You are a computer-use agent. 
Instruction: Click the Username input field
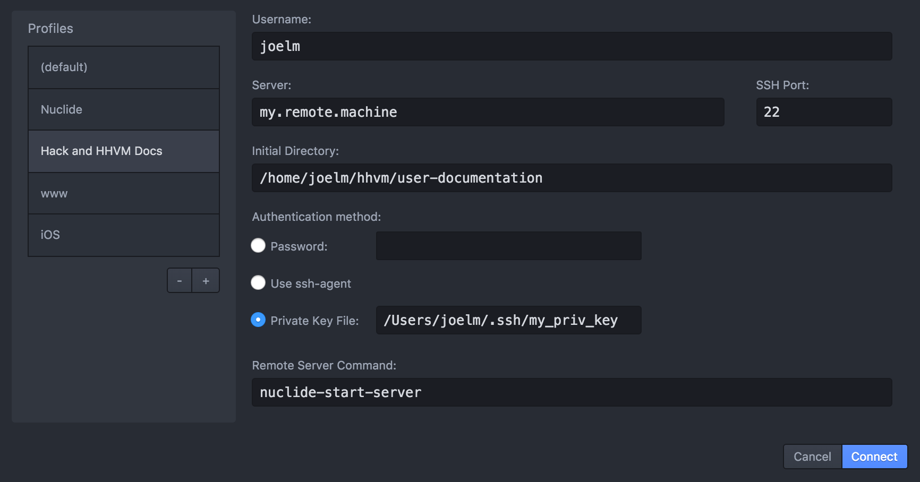(x=572, y=46)
